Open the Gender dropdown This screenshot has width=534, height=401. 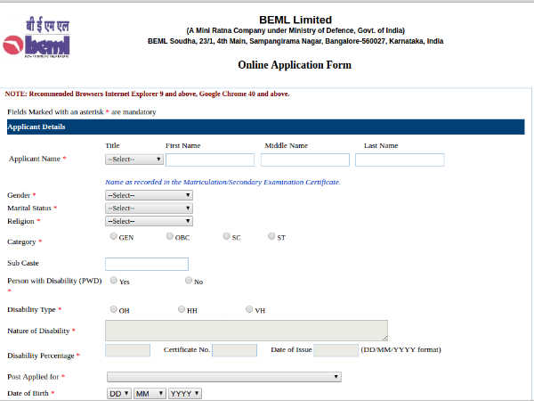tap(149, 195)
